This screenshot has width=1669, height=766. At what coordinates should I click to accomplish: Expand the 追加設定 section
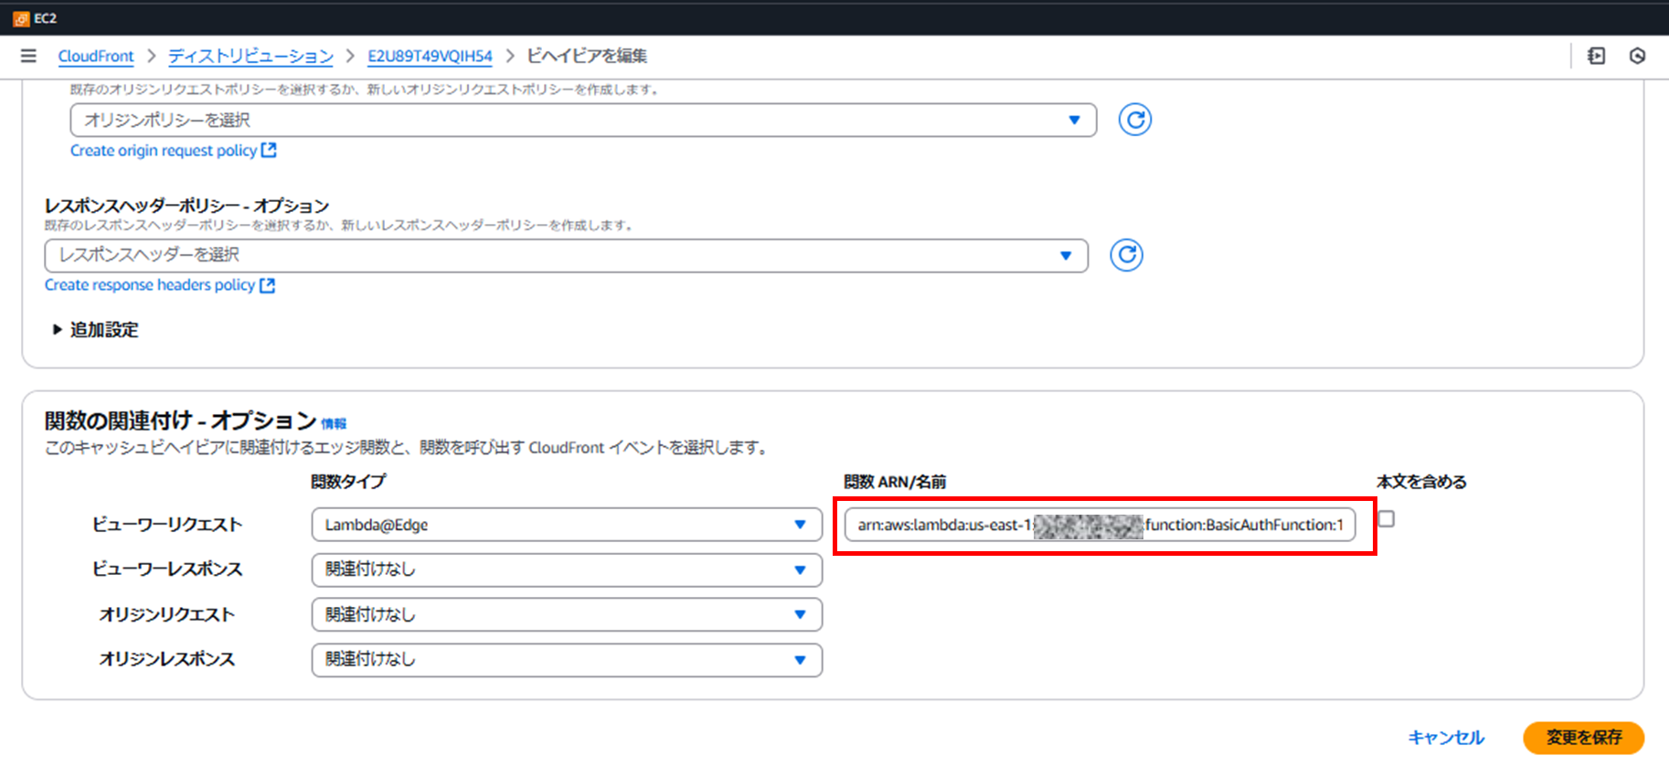[x=96, y=330]
